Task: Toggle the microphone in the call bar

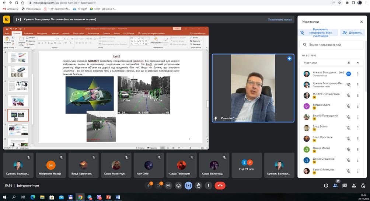Action: [149, 186]
